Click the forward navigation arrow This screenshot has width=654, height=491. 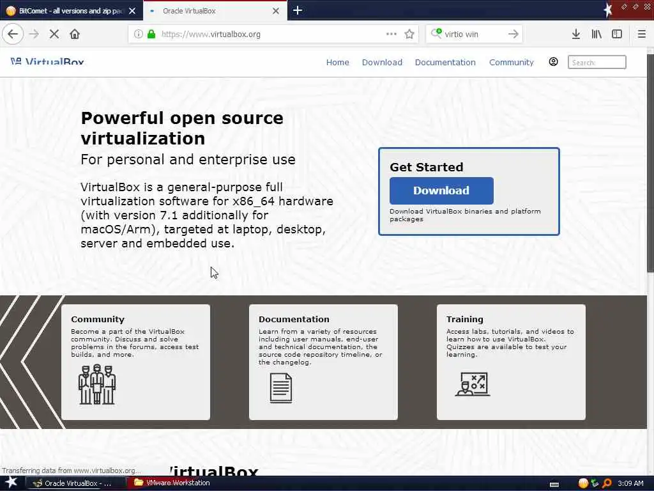click(x=34, y=34)
